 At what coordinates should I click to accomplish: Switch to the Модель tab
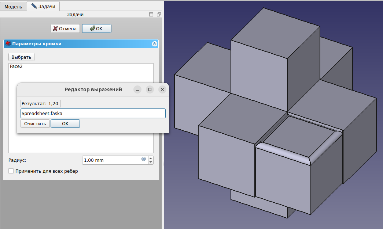[x=13, y=7]
